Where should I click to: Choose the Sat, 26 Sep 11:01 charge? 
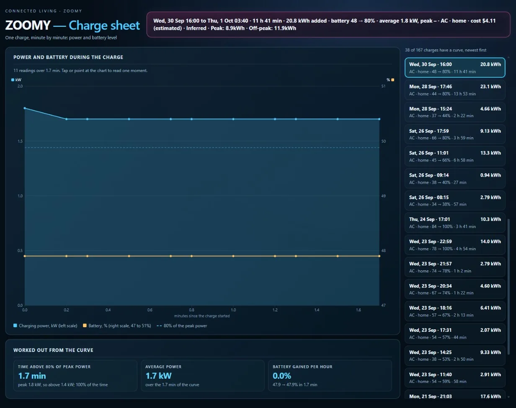455,157
